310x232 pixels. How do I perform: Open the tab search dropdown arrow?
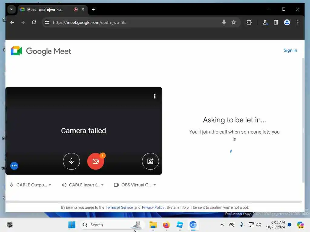(12, 9)
